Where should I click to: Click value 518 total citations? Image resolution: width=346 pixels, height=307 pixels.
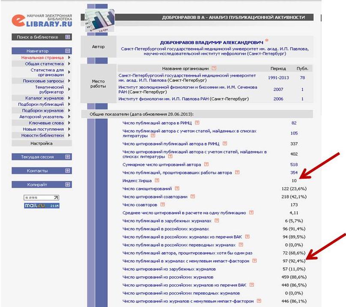coord(294,165)
